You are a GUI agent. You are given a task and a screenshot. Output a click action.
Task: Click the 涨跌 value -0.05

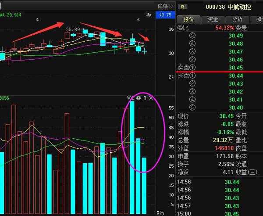227,124
